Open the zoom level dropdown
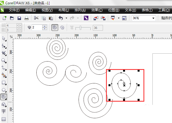 pyautogui.click(x=153, y=18)
